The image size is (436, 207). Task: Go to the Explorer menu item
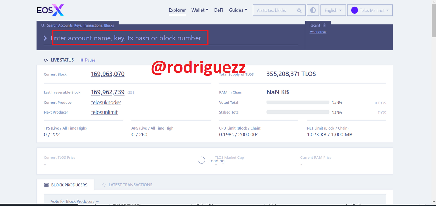coord(177,10)
